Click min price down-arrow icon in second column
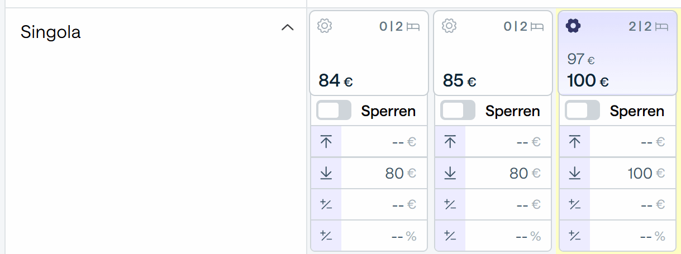Screen dimensions: 681x254 [x=450, y=174]
